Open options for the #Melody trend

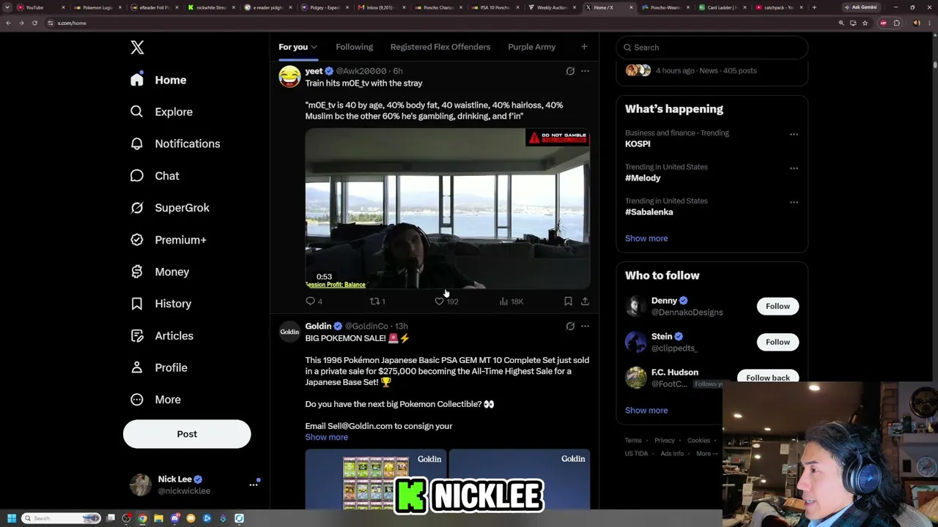click(794, 168)
